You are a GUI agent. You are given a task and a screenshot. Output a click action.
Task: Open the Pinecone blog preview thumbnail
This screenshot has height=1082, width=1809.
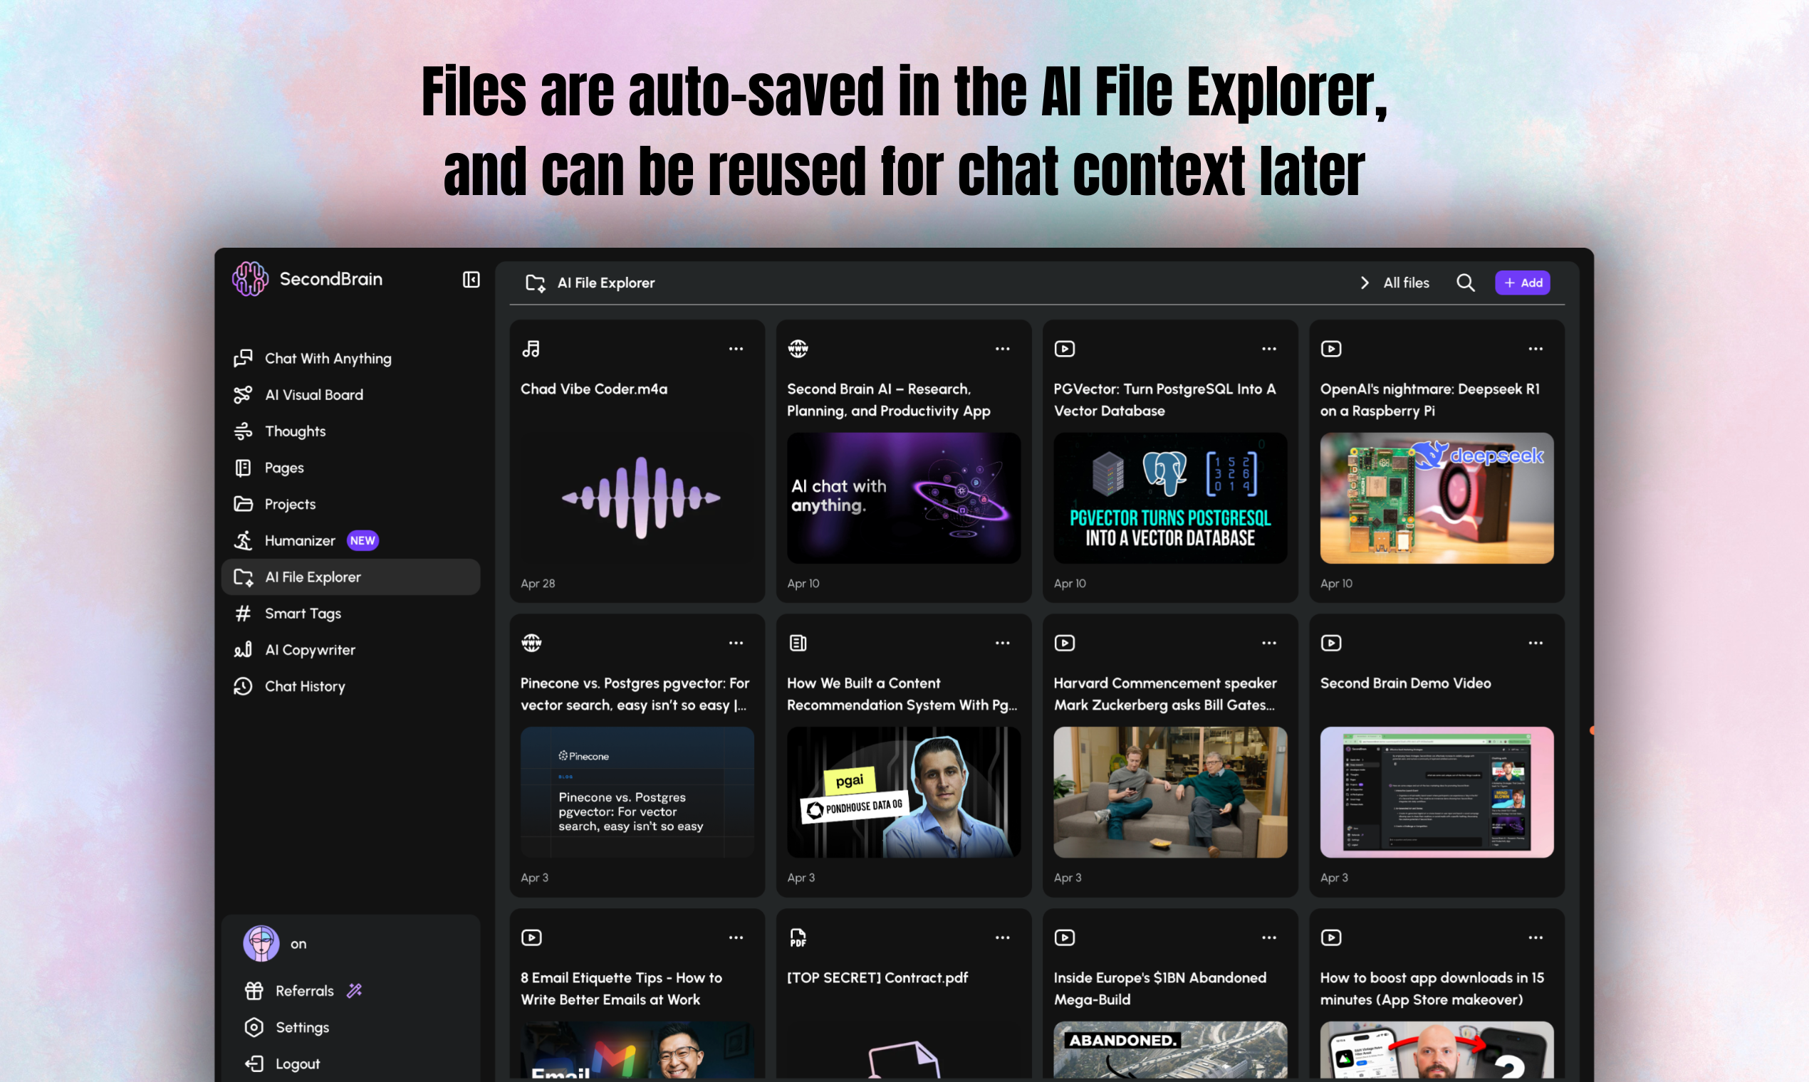point(637,792)
